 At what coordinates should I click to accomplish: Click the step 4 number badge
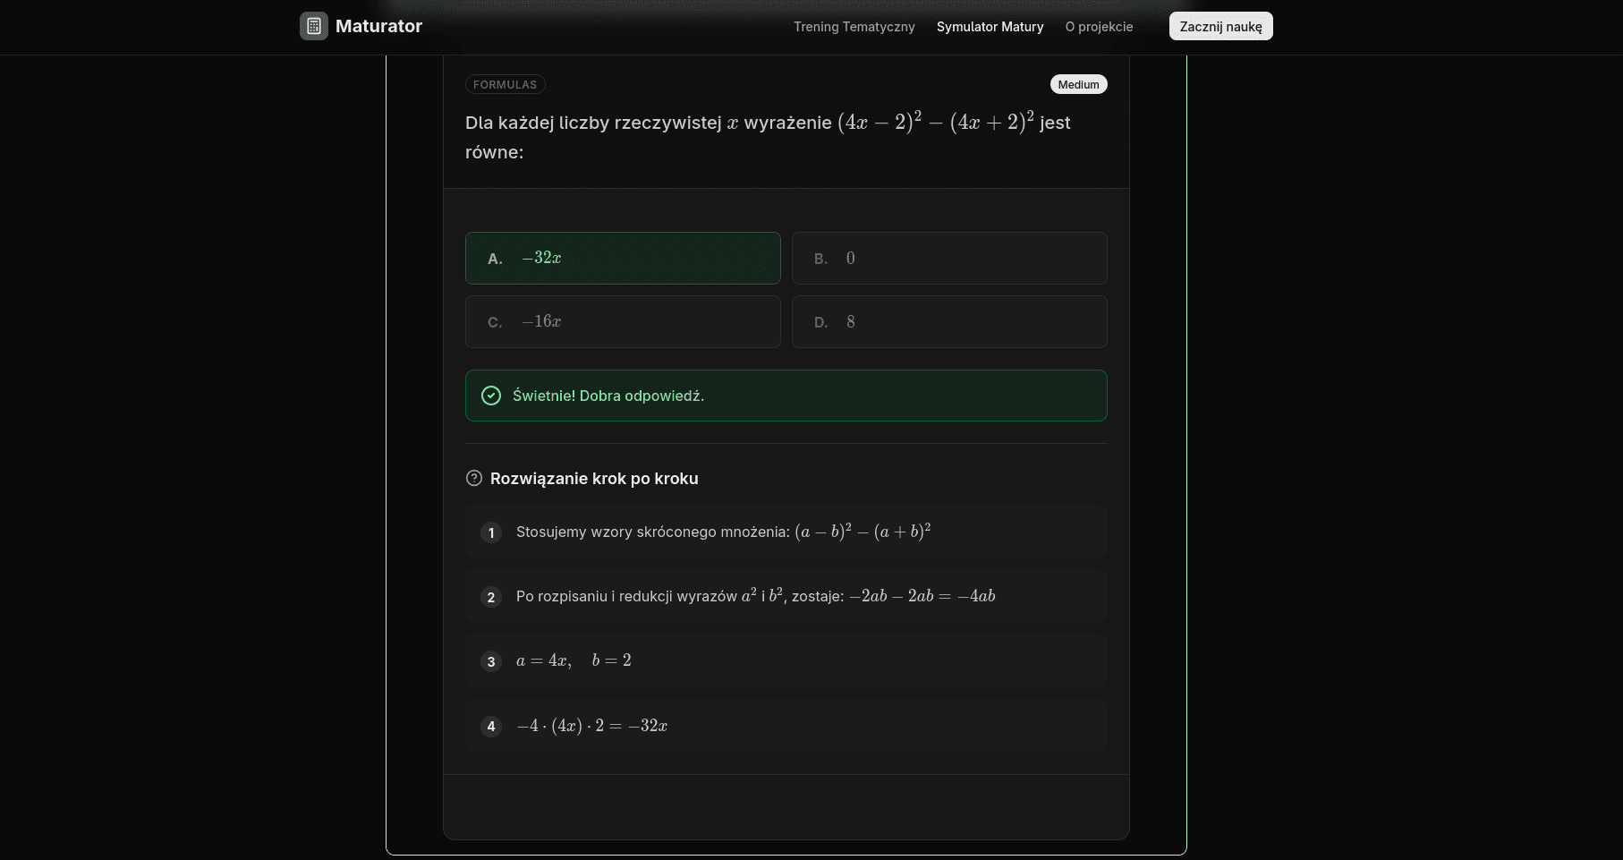point(490,727)
